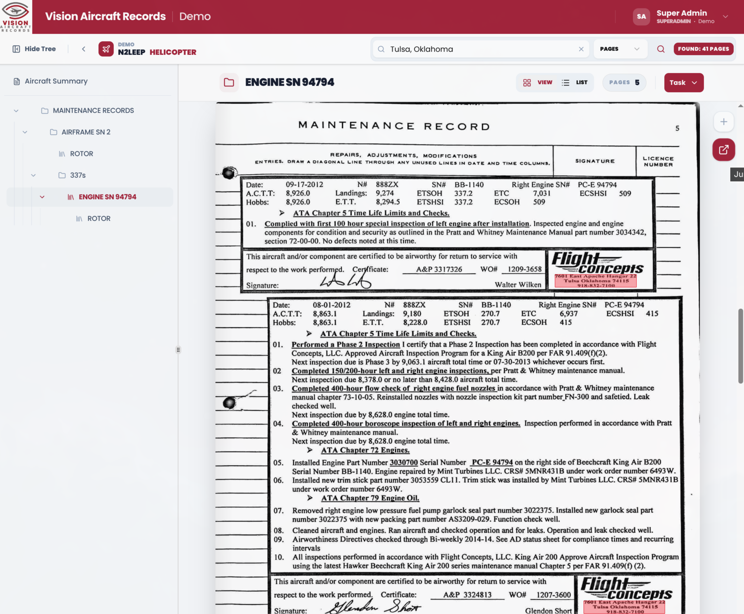This screenshot has width=744, height=614.
Task: Open the Task actions menu
Action: (683, 82)
